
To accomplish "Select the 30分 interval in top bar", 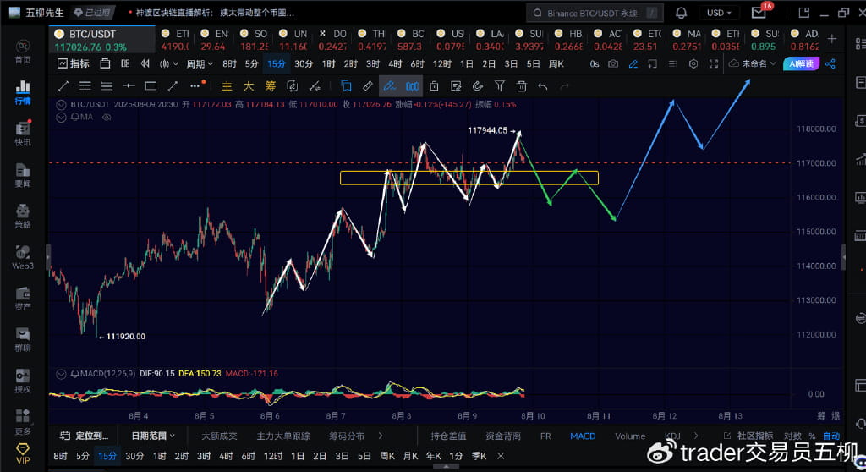I will pyautogui.click(x=304, y=63).
